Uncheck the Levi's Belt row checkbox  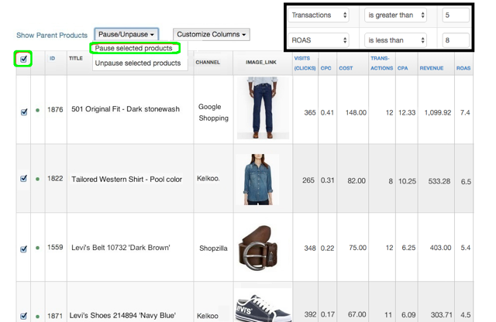[x=24, y=248]
